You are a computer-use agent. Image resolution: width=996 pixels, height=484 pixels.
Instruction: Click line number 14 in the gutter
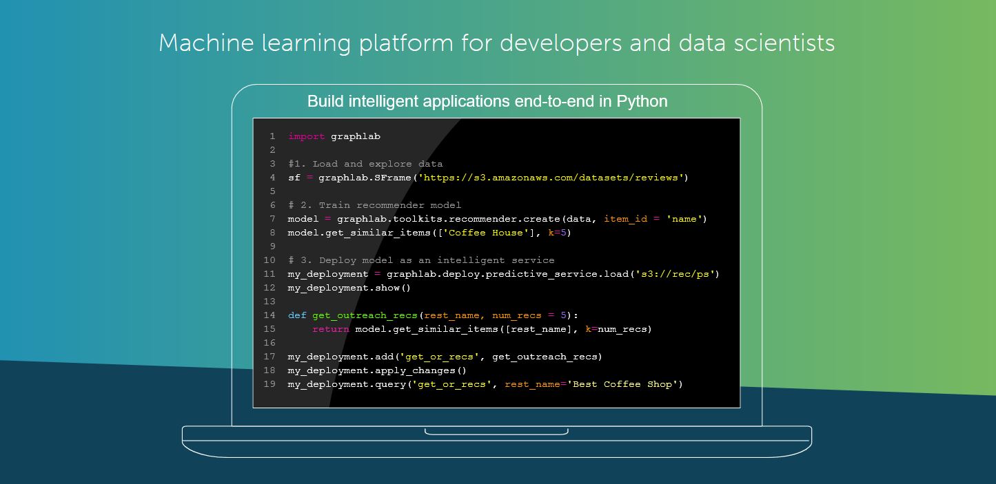point(269,315)
